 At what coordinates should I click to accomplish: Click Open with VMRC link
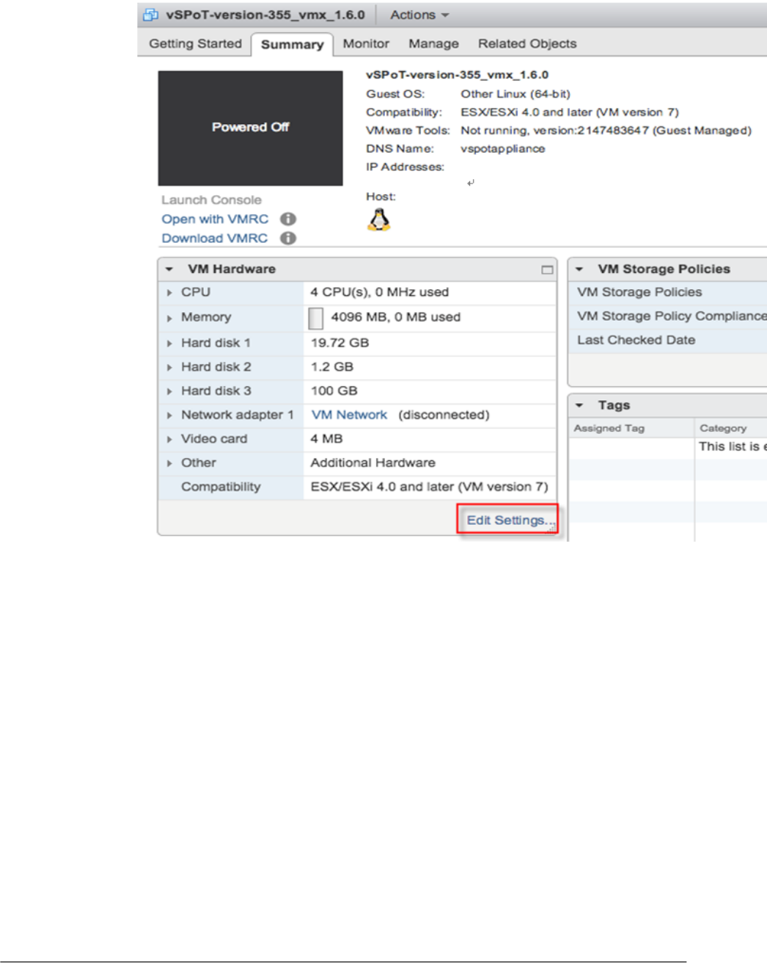click(x=215, y=219)
